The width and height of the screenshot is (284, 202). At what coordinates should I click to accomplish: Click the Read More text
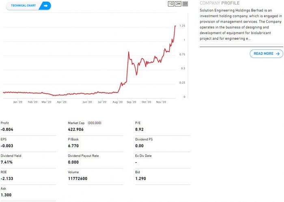[x=263, y=54]
